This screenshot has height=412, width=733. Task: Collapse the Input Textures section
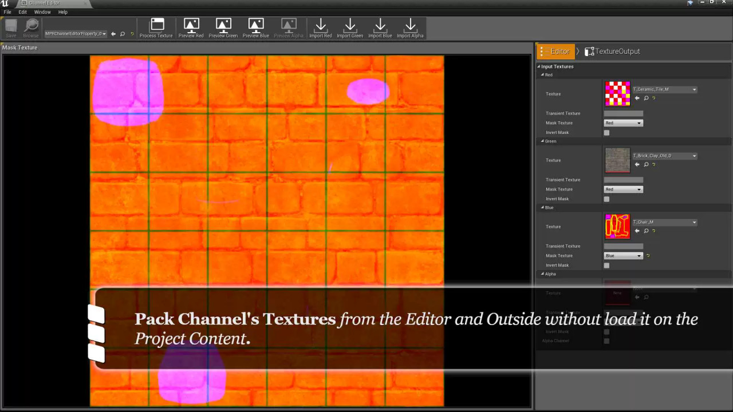[539, 66]
